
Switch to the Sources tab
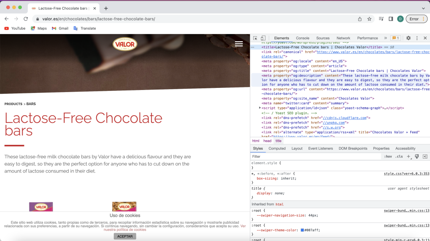(x=323, y=38)
